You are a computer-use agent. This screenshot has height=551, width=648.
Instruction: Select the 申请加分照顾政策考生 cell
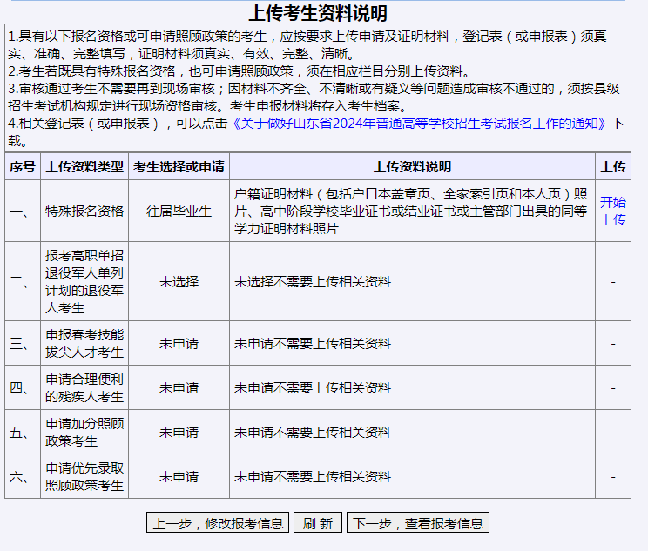point(84,432)
